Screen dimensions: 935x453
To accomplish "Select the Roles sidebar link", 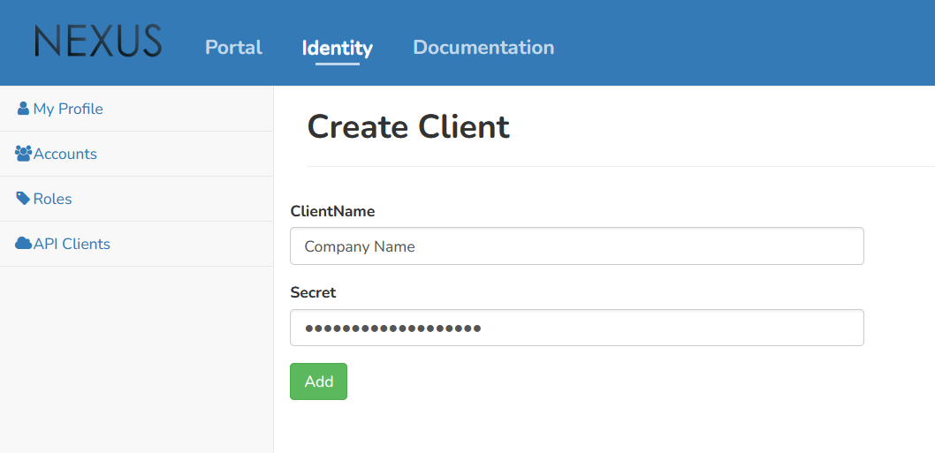I will click(53, 199).
